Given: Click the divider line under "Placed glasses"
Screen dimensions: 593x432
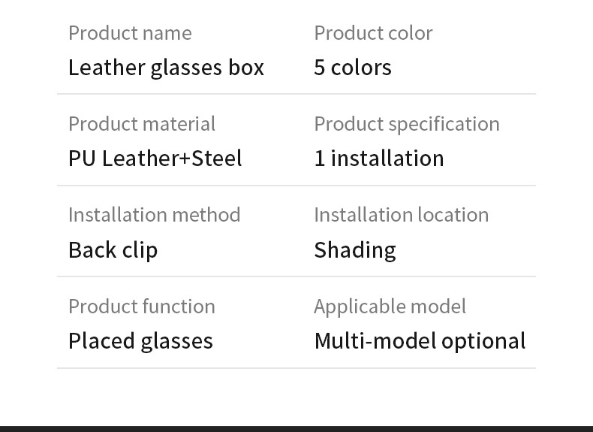Looking at the screenshot, I should pos(296,368).
